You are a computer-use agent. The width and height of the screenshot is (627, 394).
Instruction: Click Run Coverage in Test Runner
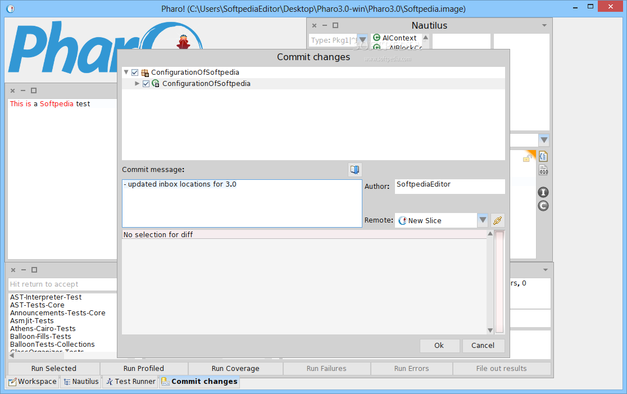pos(235,368)
